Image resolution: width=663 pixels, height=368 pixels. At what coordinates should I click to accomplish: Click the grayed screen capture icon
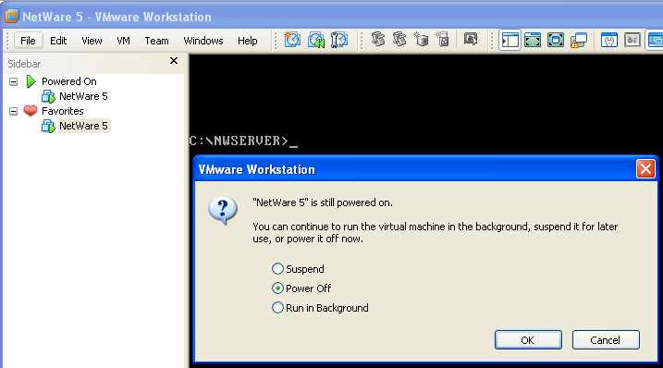tap(470, 40)
